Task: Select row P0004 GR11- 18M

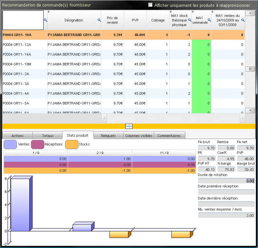Action: (123, 64)
